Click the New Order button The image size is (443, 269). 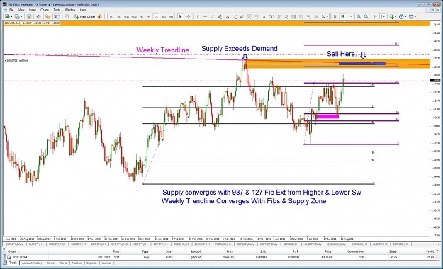point(85,17)
